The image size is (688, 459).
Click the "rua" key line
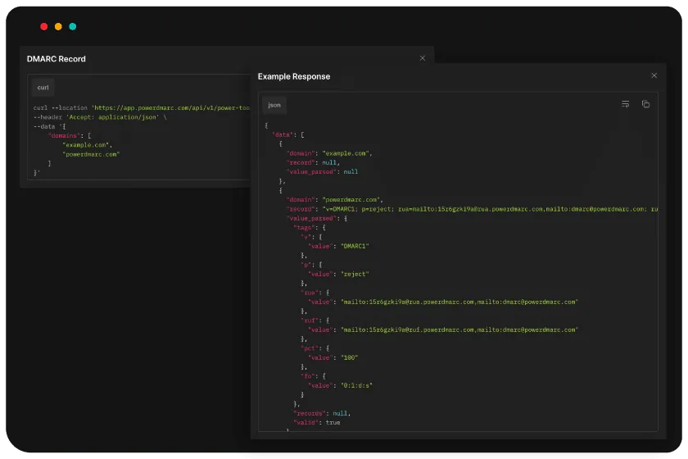pyautogui.click(x=315, y=293)
